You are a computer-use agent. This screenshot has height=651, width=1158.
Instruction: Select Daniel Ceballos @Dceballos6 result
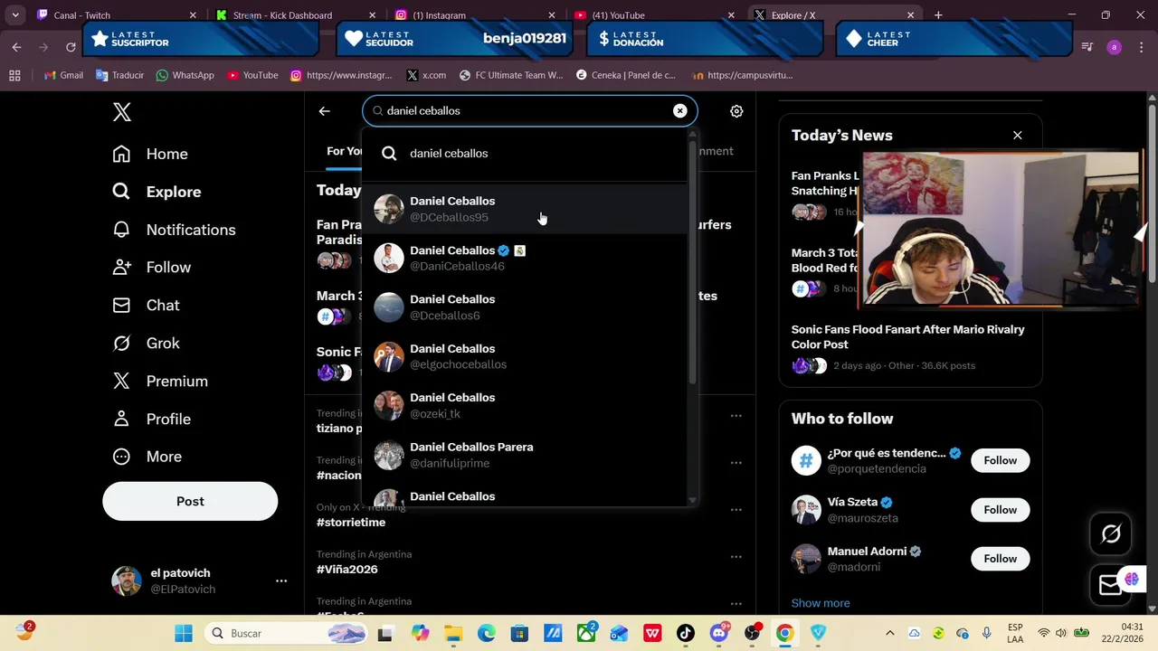[x=525, y=307]
